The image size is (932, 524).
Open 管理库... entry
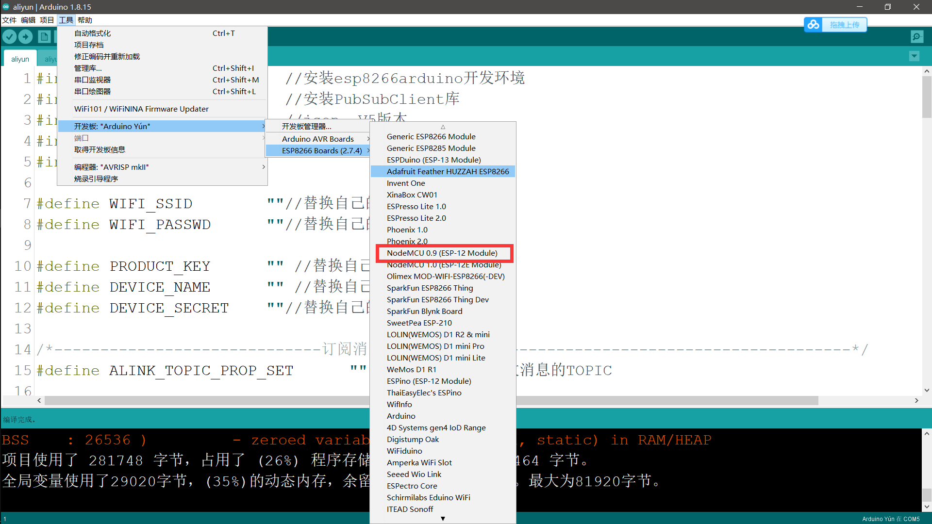tap(162, 68)
